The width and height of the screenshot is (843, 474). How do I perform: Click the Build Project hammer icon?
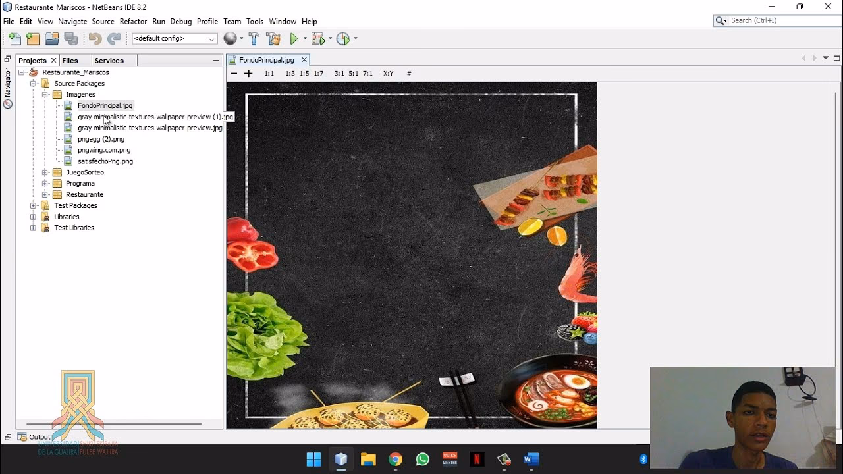(254, 39)
